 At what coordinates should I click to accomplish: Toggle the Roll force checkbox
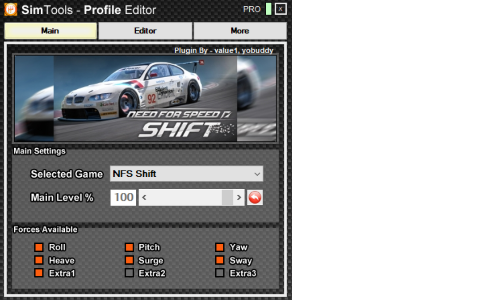pyautogui.click(x=39, y=247)
